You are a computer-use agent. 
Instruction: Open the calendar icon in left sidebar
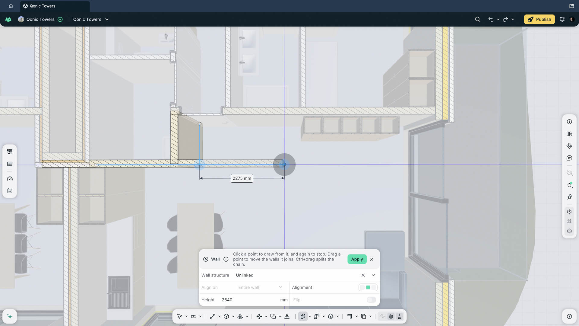pyautogui.click(x=10, y=191)
